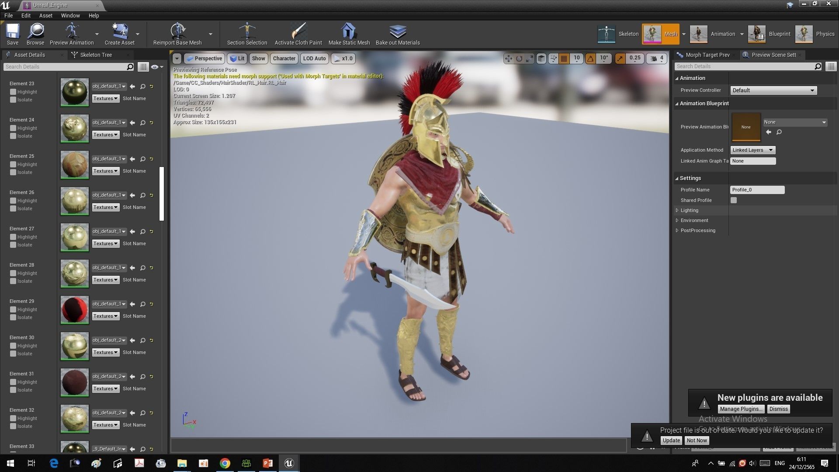This screenshot has width=839, height=472.
Task: Enable Isolate for Element 28
Action: point(13,281)
